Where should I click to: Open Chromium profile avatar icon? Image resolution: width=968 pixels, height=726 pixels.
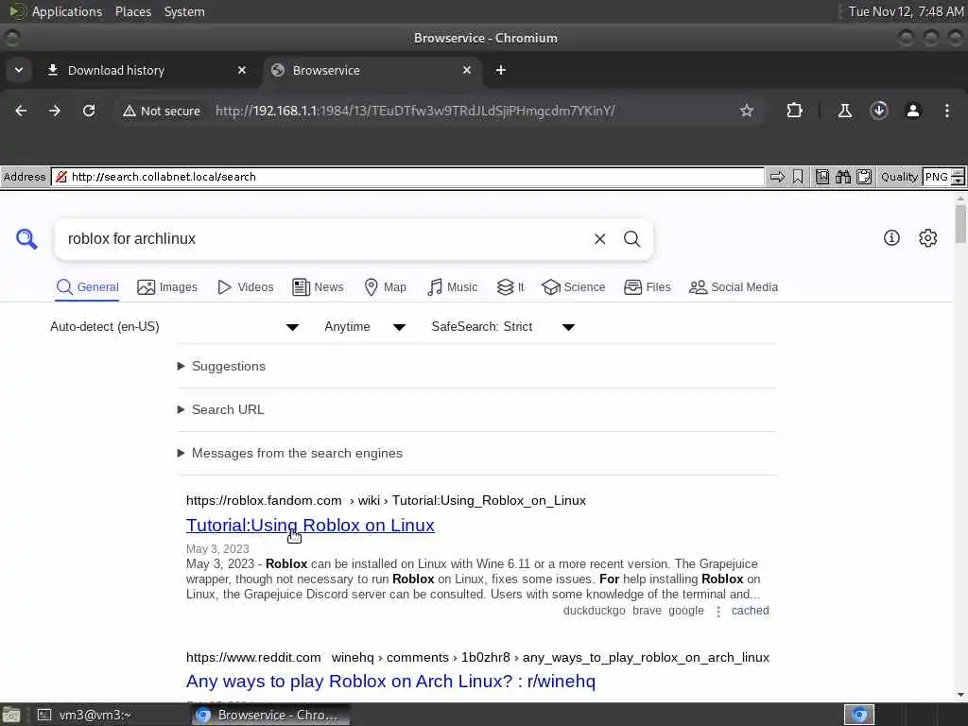pyautogui.click(x=913, y=111)
